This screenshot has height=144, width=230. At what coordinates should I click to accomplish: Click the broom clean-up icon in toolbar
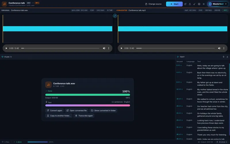pyautogui.click(x=194, y=4)
